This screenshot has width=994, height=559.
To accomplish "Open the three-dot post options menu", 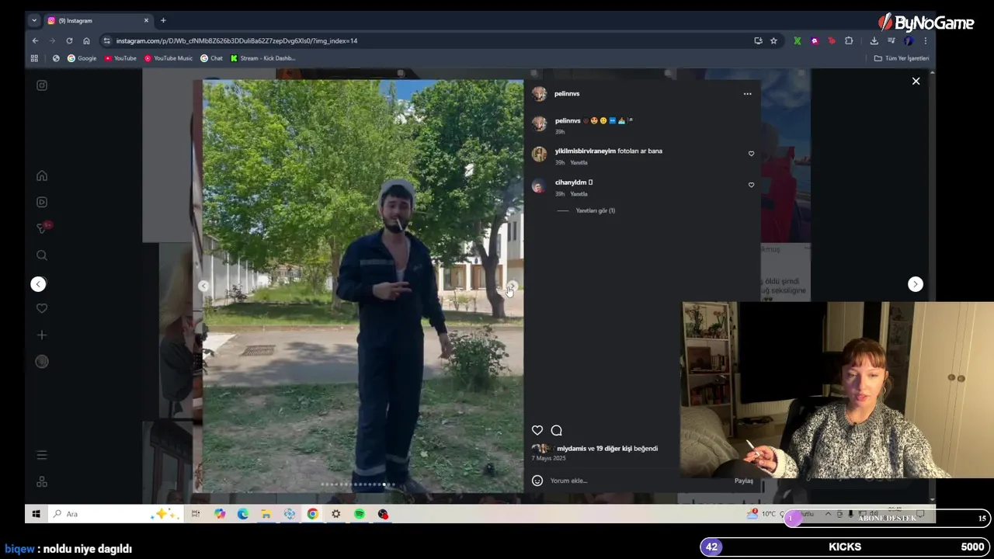I will click(x=747, y=94).
